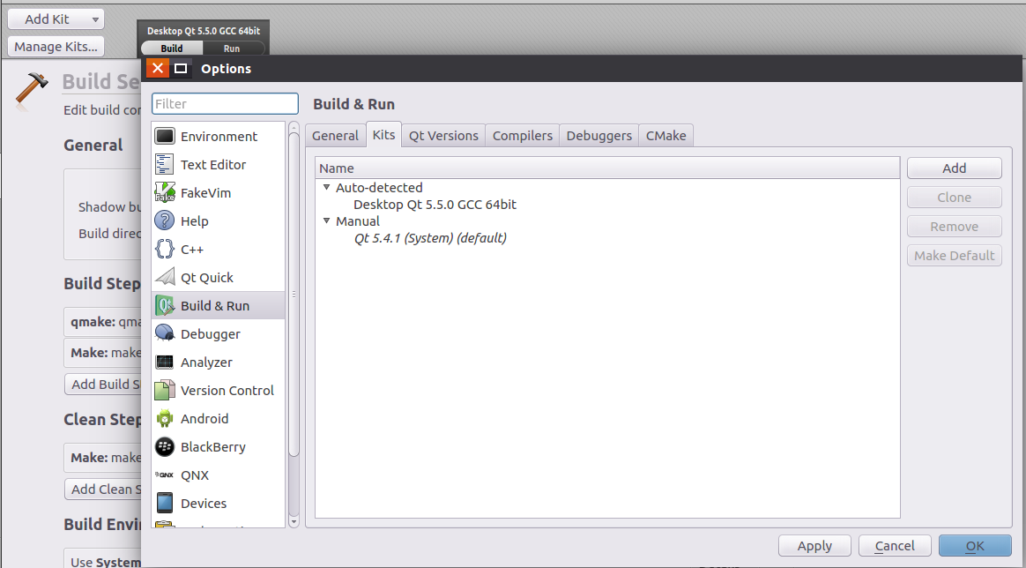Open the Analyzer category icon

point(165,362)
